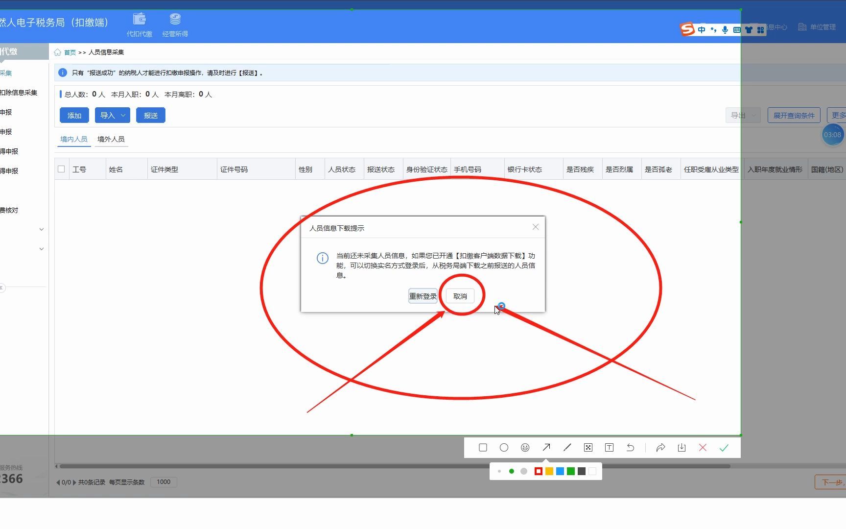The image size is (846, 529).
Task: Select the mosaic blur tool
Action: click(x=588, y=447)
